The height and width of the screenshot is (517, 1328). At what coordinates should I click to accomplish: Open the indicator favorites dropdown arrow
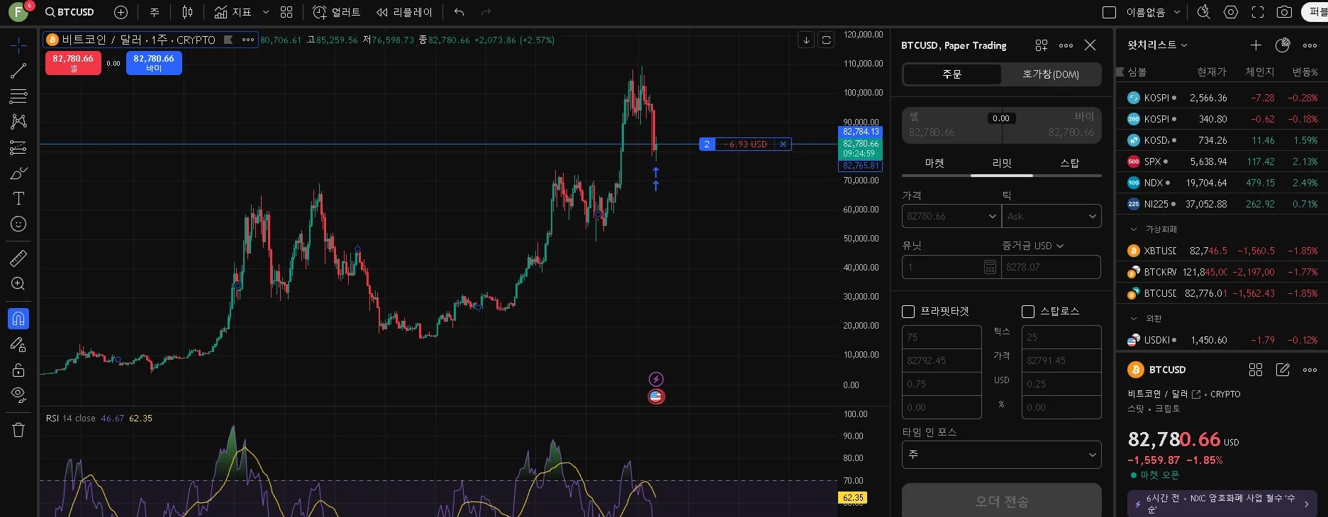pyautogui.click(x=266, y=12)
